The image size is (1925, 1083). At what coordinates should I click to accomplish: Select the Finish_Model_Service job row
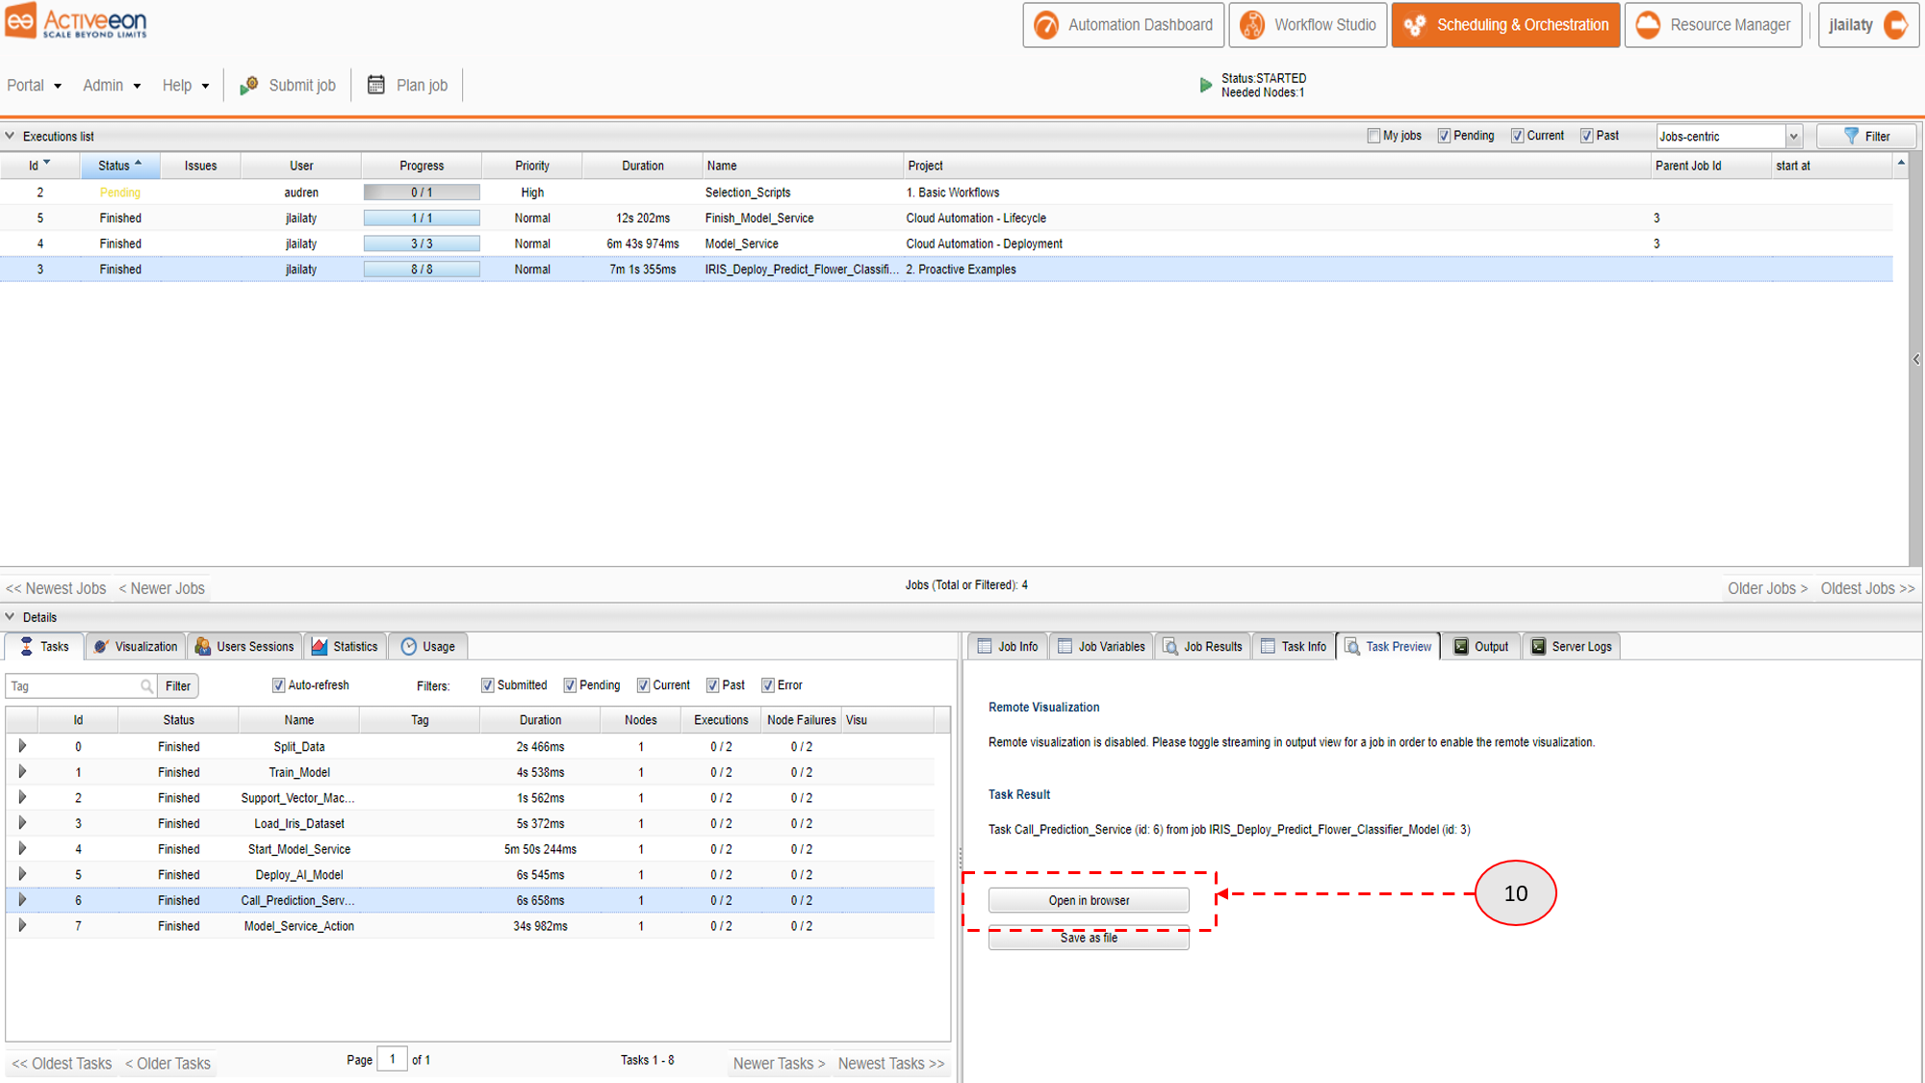click(x=947, y=219)
